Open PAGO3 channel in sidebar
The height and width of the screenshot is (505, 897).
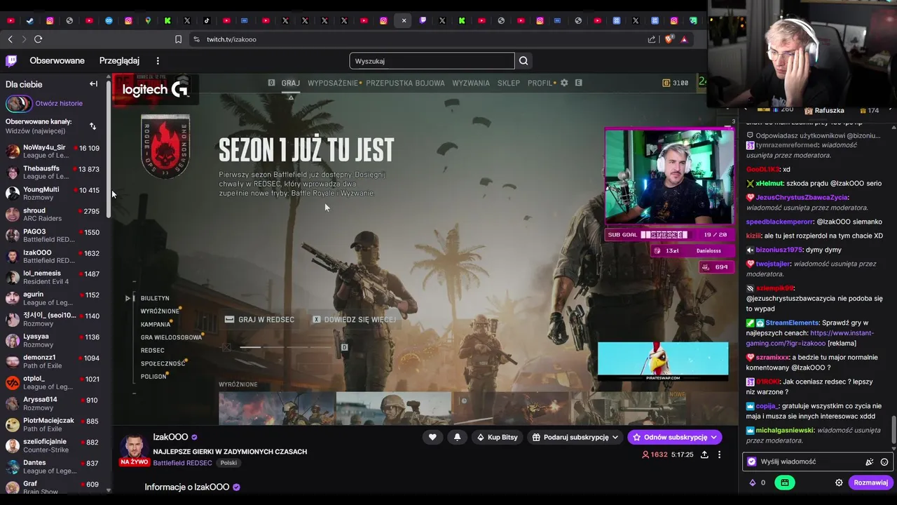[x=53, y=236]
